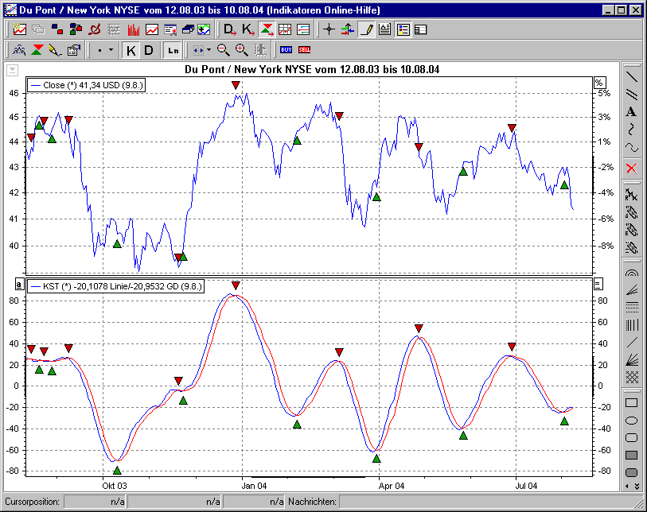Screen dimensions: 647x512
Task: Toggle logarithmic scaling with the Ln button
Action: [172, 49]
